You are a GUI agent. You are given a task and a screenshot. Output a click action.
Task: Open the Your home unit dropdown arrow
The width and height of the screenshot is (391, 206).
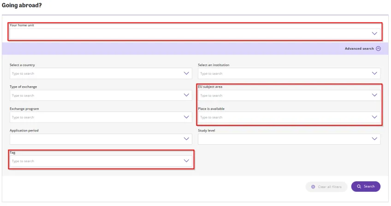[x=374, y=34]
